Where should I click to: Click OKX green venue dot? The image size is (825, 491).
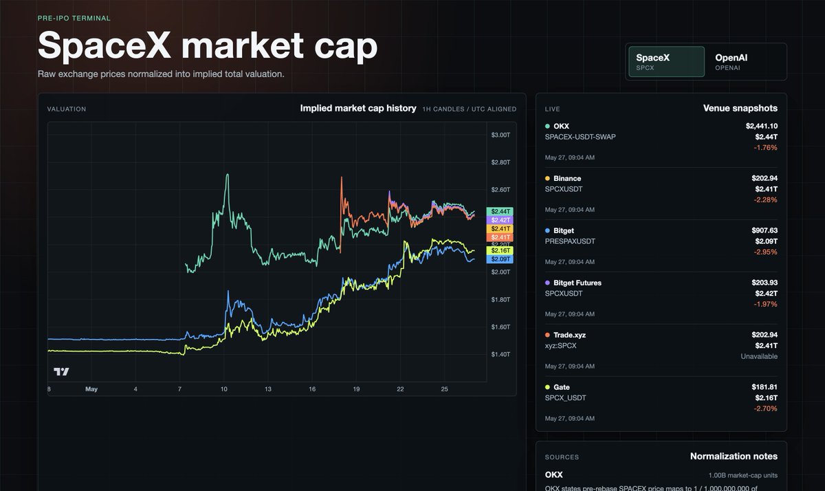[x=547, y=127]
